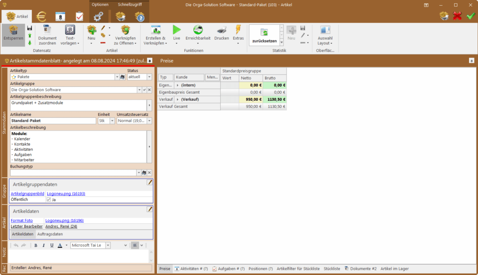Image resolution: width=478 pixels, height=275 pixels.
Task: Select the Verkauf Netto 950,00 € cell
Action: click(x=251, y=99)
